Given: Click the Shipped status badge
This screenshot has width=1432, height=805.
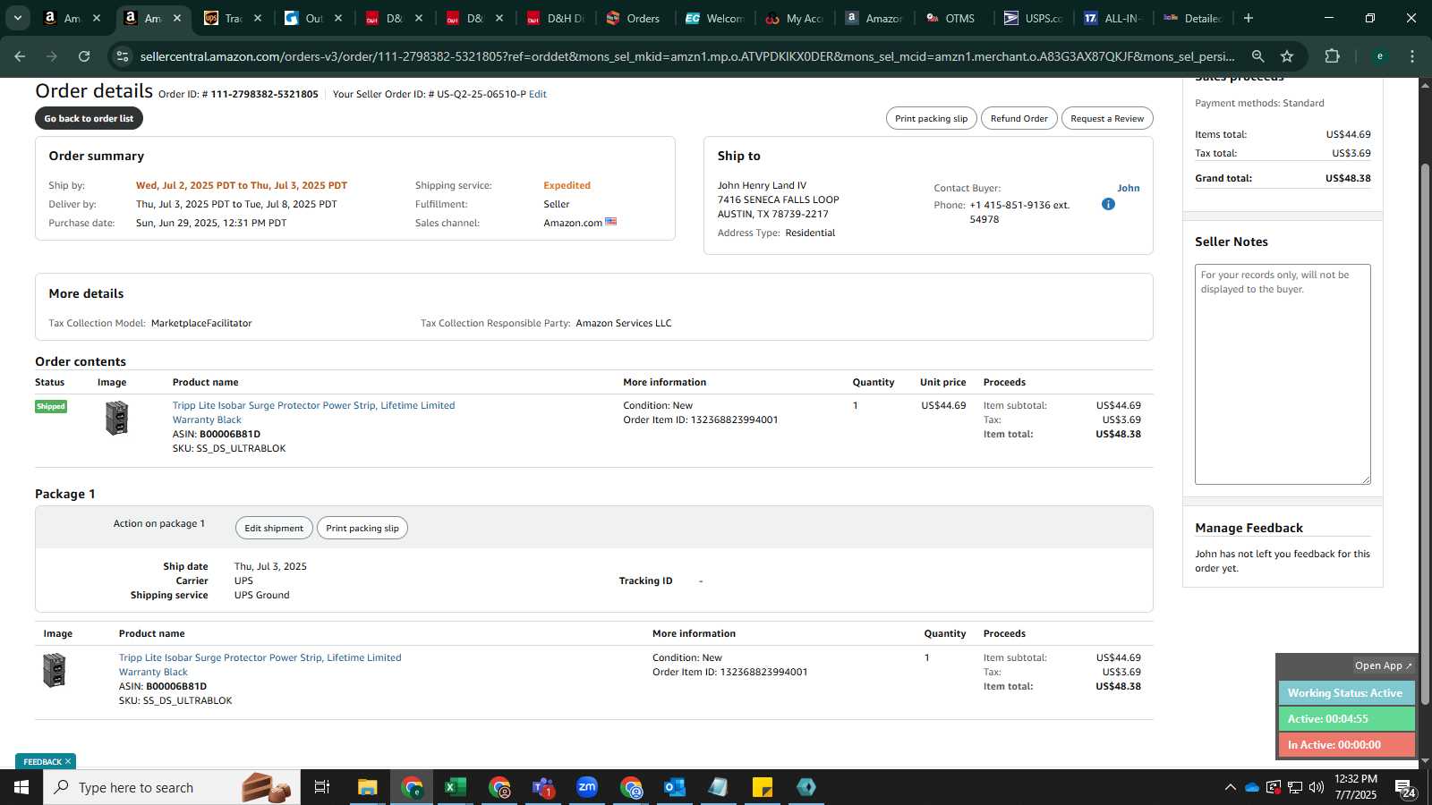Looking at the screenshot, I should coord(51,406).
